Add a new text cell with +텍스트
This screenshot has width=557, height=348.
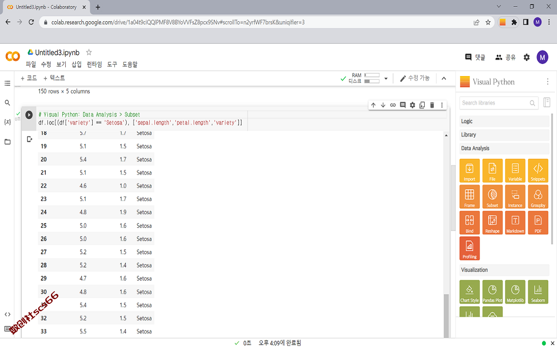(x=54, y=78)
